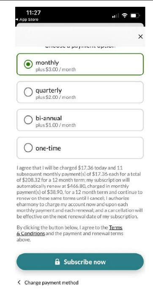Viewport: 153px width, 308px height.
Task: Close the payment sheet with X icon
Action: pos(140,36)
